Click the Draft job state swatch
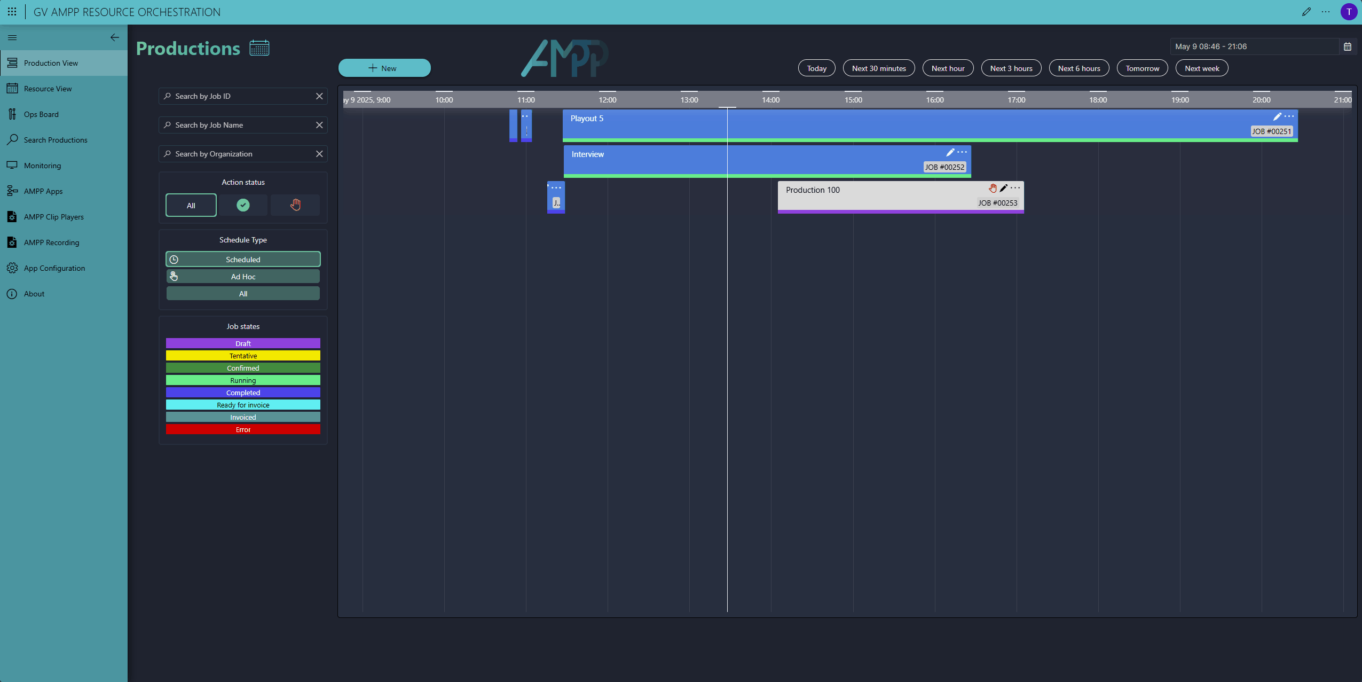Viewport: 1362px width, 682px height. tap(243, 343)
